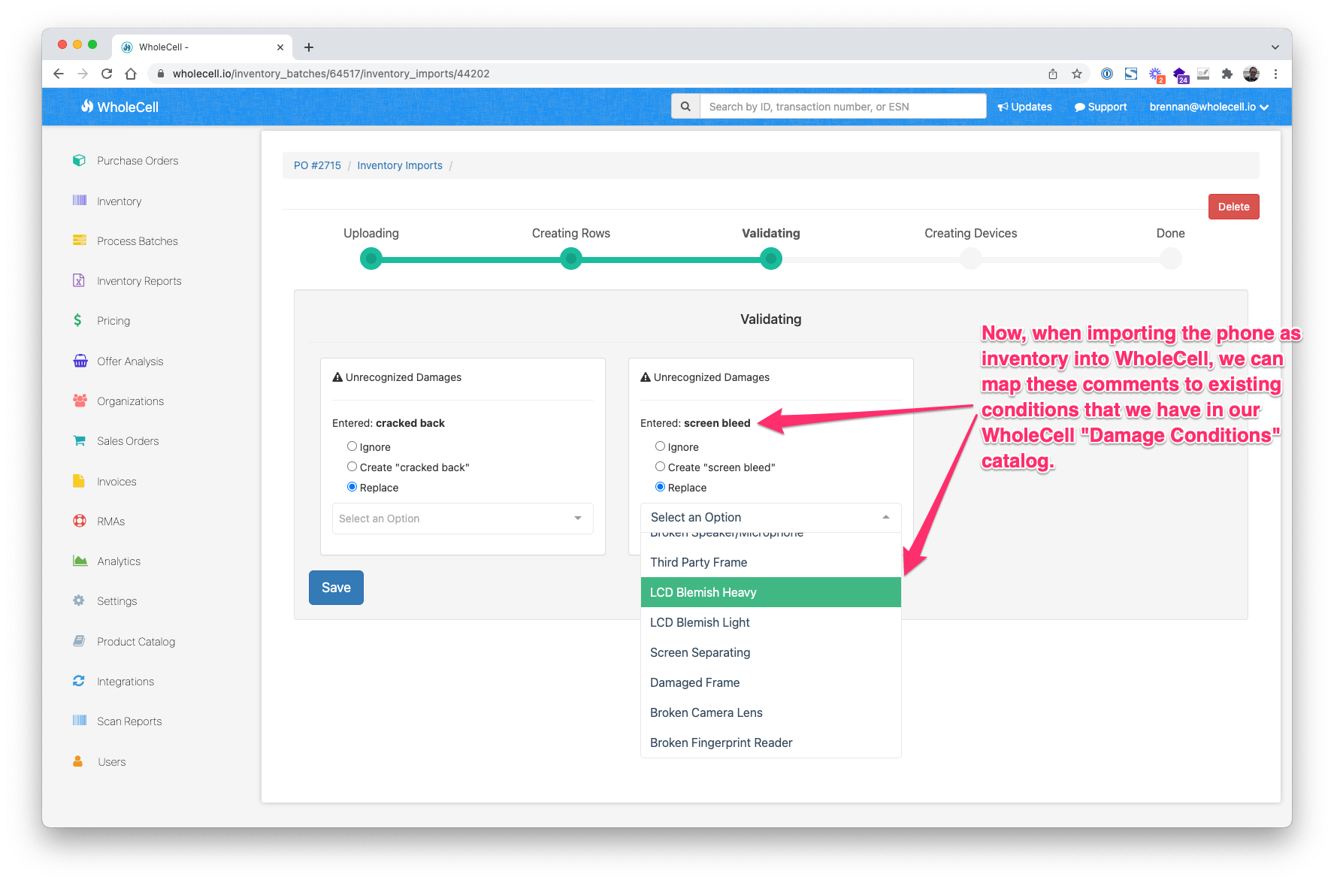The image size is (1334, 883).
Task: Click the Settings gear icon in sidebar
Action: click(79, 600)
